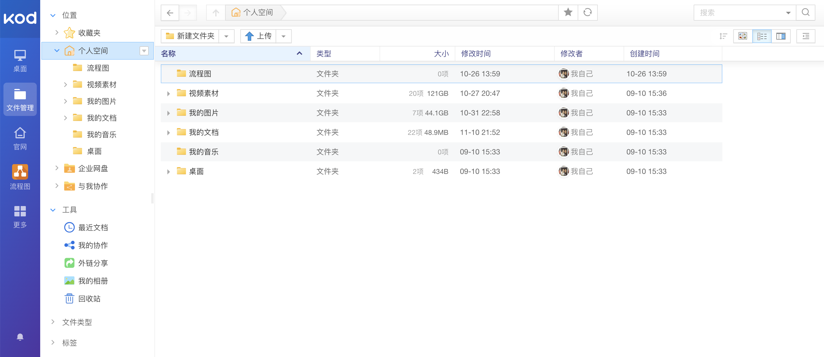Collapse the 位置 section
This screenshot has height=357, width=824.
pyautogui.click(x=53, y=15)
